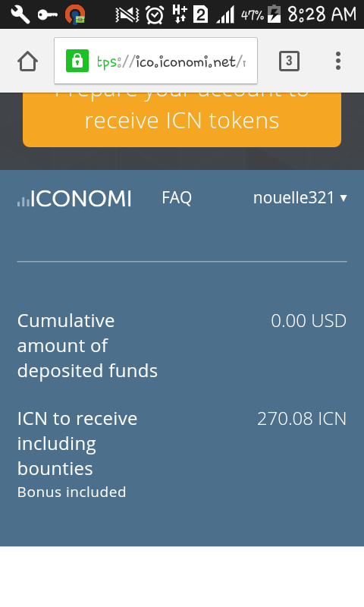Select the 270.08 ICN amount
This screenshot has height=607, width=364.
pyautogui.click(x=302, y=419)
